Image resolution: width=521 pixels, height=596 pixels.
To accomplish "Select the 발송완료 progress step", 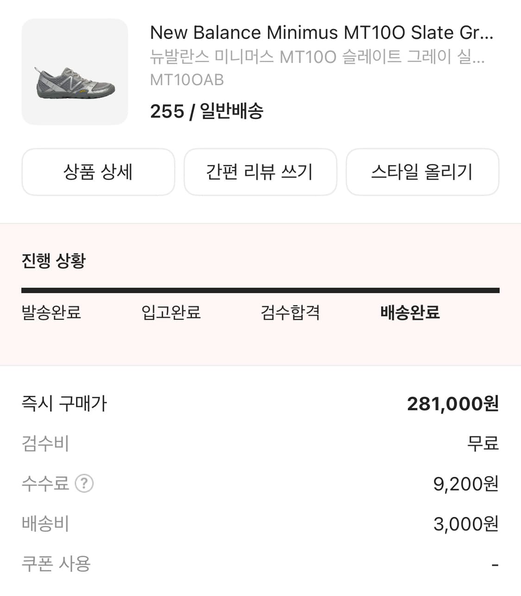I will [51, 312].
